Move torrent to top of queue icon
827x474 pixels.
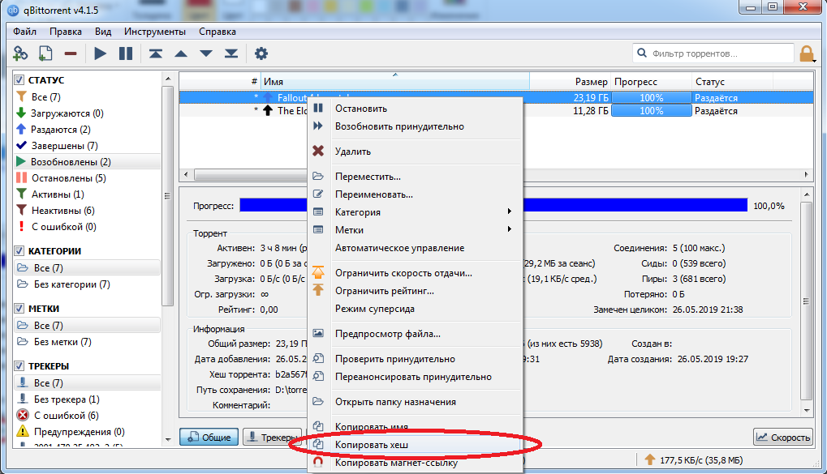(154, 53)
